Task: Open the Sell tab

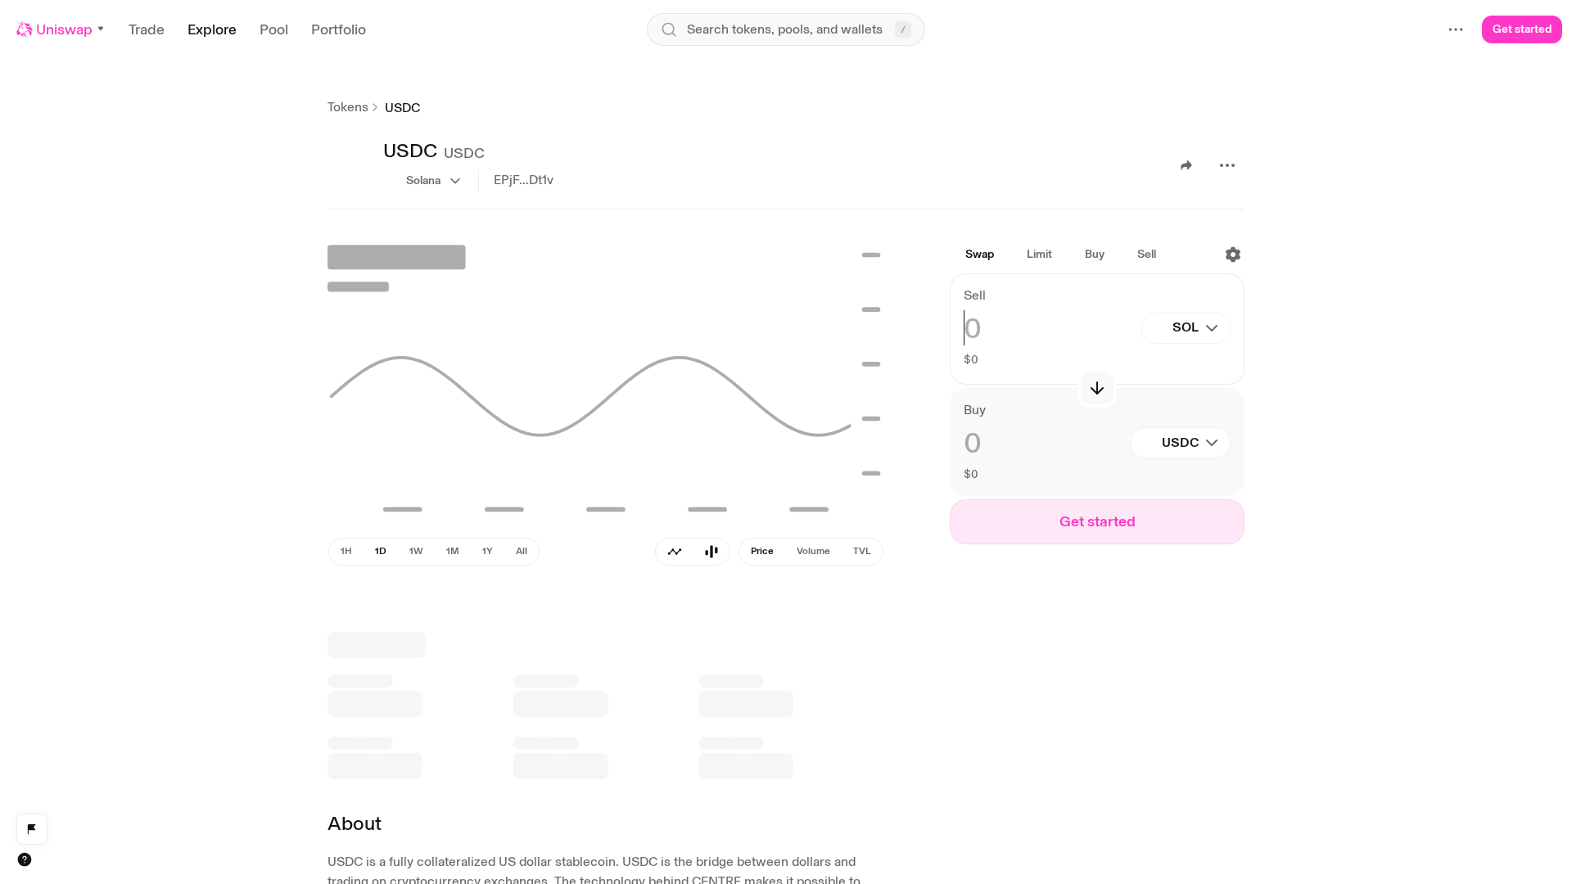Action: tap(1147, 255)
